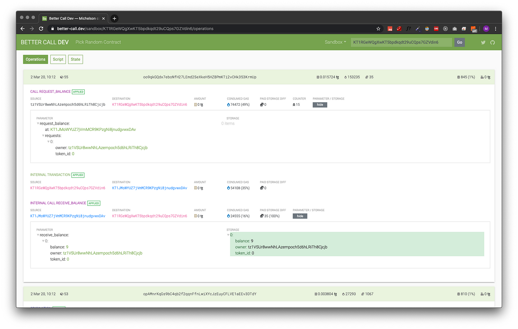Open source address tz1VSUr8wwNhL in REQUEST_BALANCE row

tap(68, 105)
